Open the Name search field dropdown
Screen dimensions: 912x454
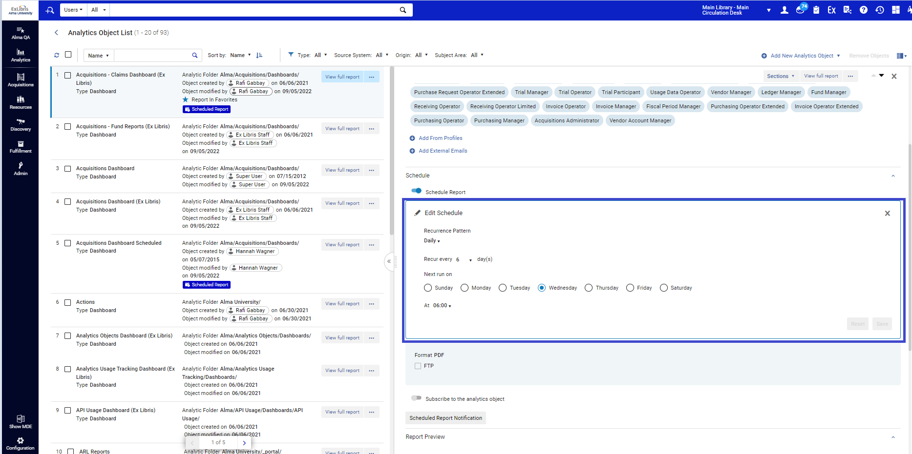99,56
